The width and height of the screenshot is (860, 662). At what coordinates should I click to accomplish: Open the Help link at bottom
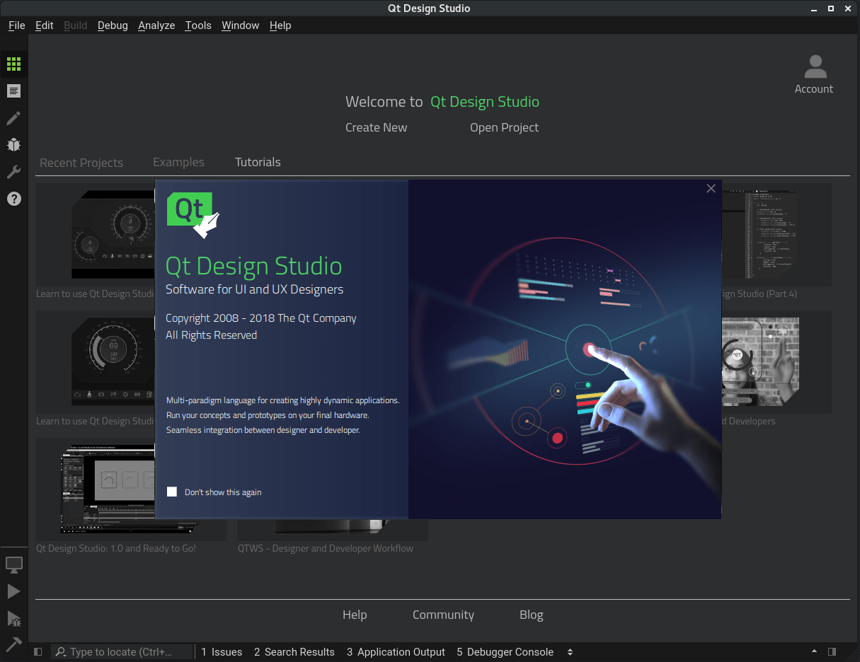[x=355, y=615]
